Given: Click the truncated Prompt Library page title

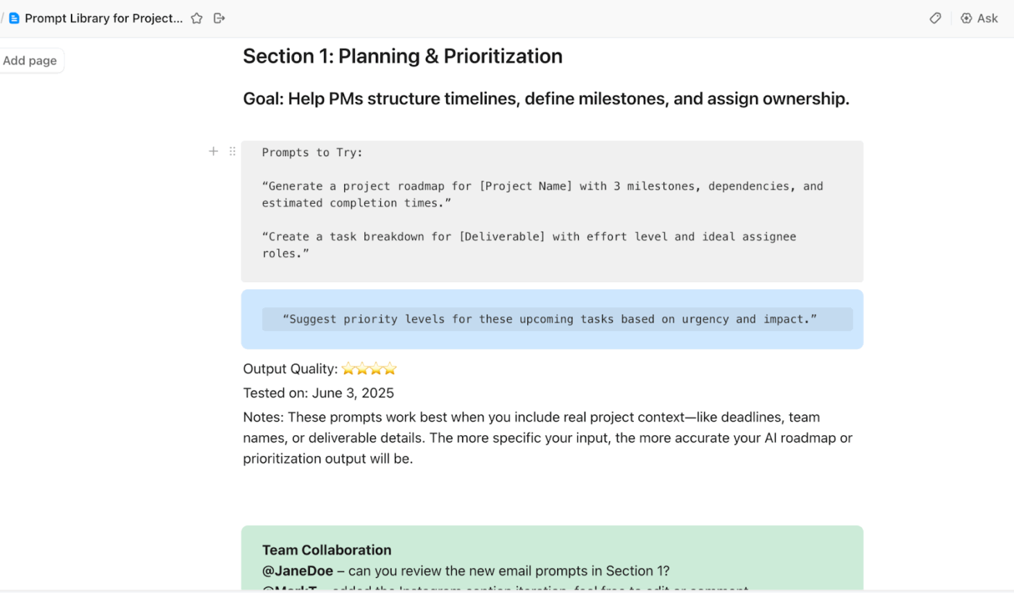Looking at the screenshot, I should 104,18.
